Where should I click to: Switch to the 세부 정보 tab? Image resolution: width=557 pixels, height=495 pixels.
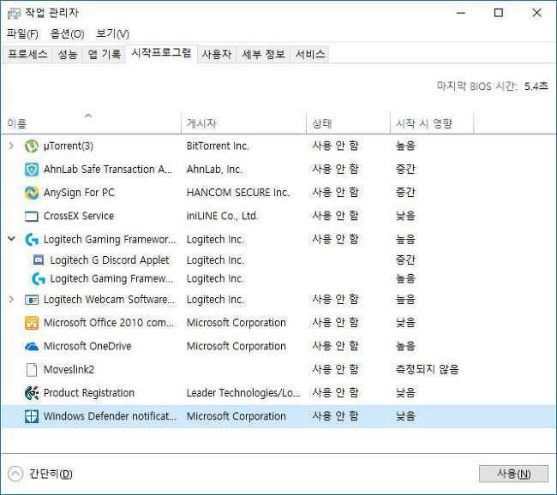[x=263, y=54]
